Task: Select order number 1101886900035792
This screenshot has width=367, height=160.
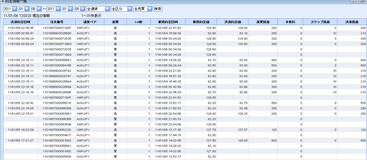Action: coord(57,71)
